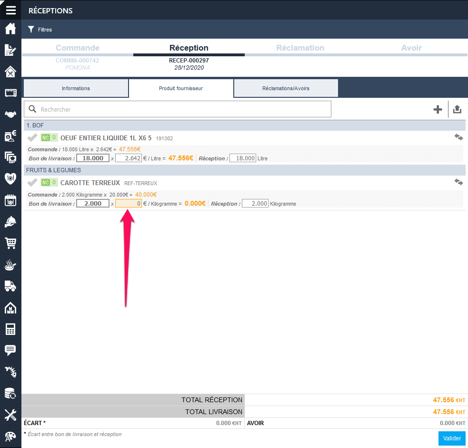This screenshot has width=468, height=448.
Task: Toggle the checkmark for CAROTTE TERREUX
Action: pos(32,183)
